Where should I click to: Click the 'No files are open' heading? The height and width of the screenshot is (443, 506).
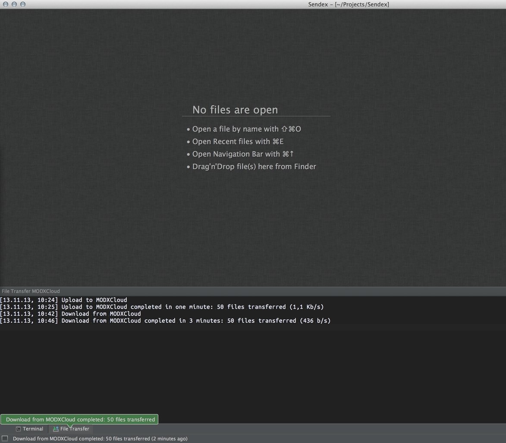coord(235,110)
